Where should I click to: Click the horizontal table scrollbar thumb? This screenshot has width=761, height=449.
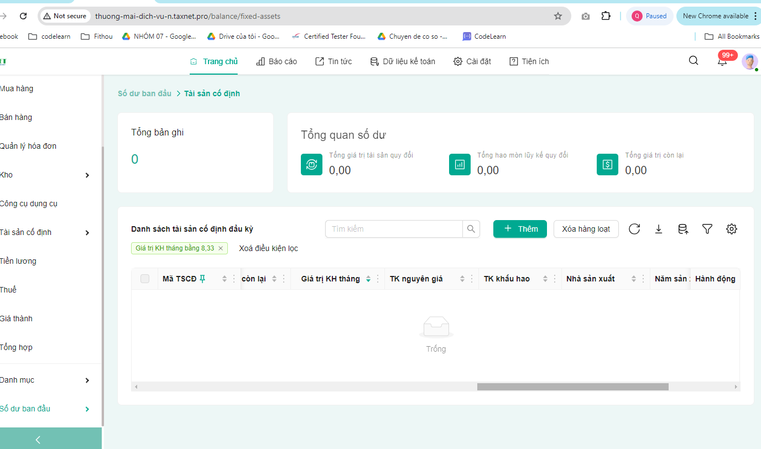573,387
